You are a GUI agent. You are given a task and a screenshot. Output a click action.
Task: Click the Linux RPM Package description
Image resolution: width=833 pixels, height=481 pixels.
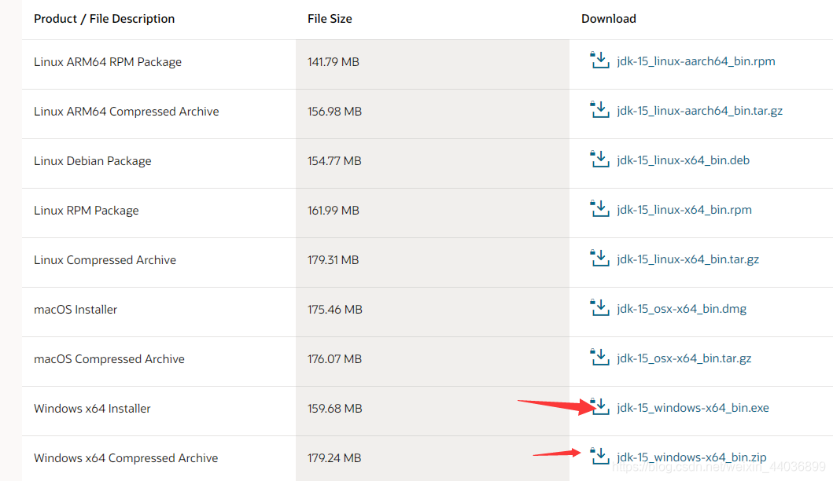(x=86, y=211)
